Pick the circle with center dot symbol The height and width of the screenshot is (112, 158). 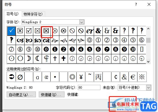tap(12, 59)
